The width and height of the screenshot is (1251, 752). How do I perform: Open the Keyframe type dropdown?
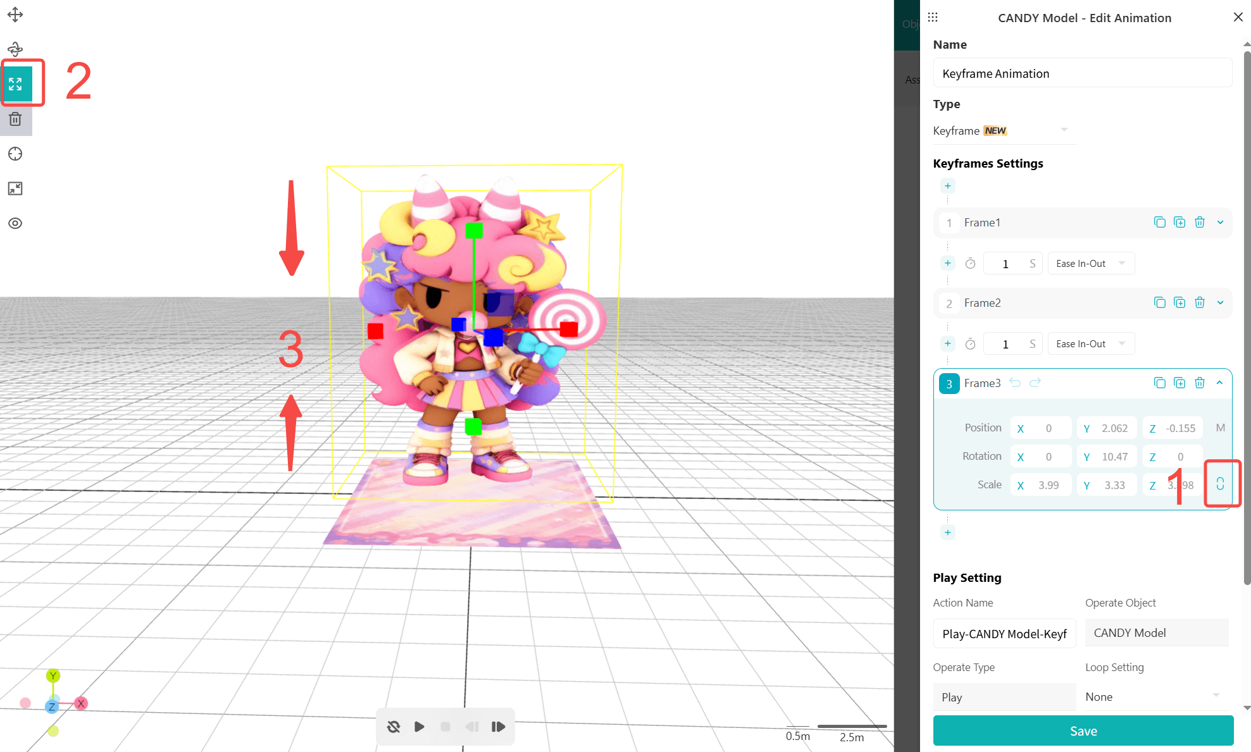pyautogui.click(x=1004, y=130)
